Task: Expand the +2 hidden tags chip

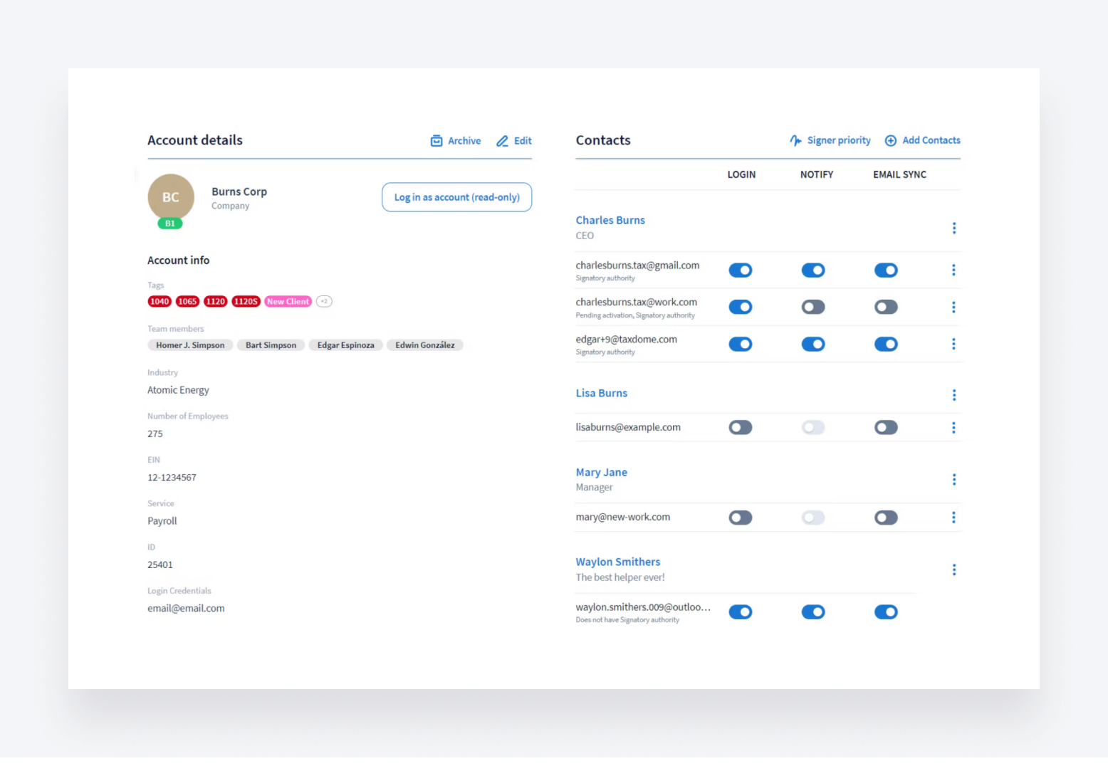Action: tap(324, 301)
